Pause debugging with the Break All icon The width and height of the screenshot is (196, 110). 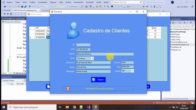click(5, 14)
